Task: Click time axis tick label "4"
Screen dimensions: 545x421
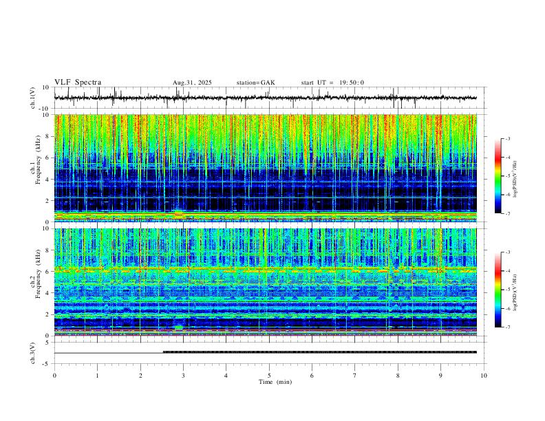Action: 226,376
